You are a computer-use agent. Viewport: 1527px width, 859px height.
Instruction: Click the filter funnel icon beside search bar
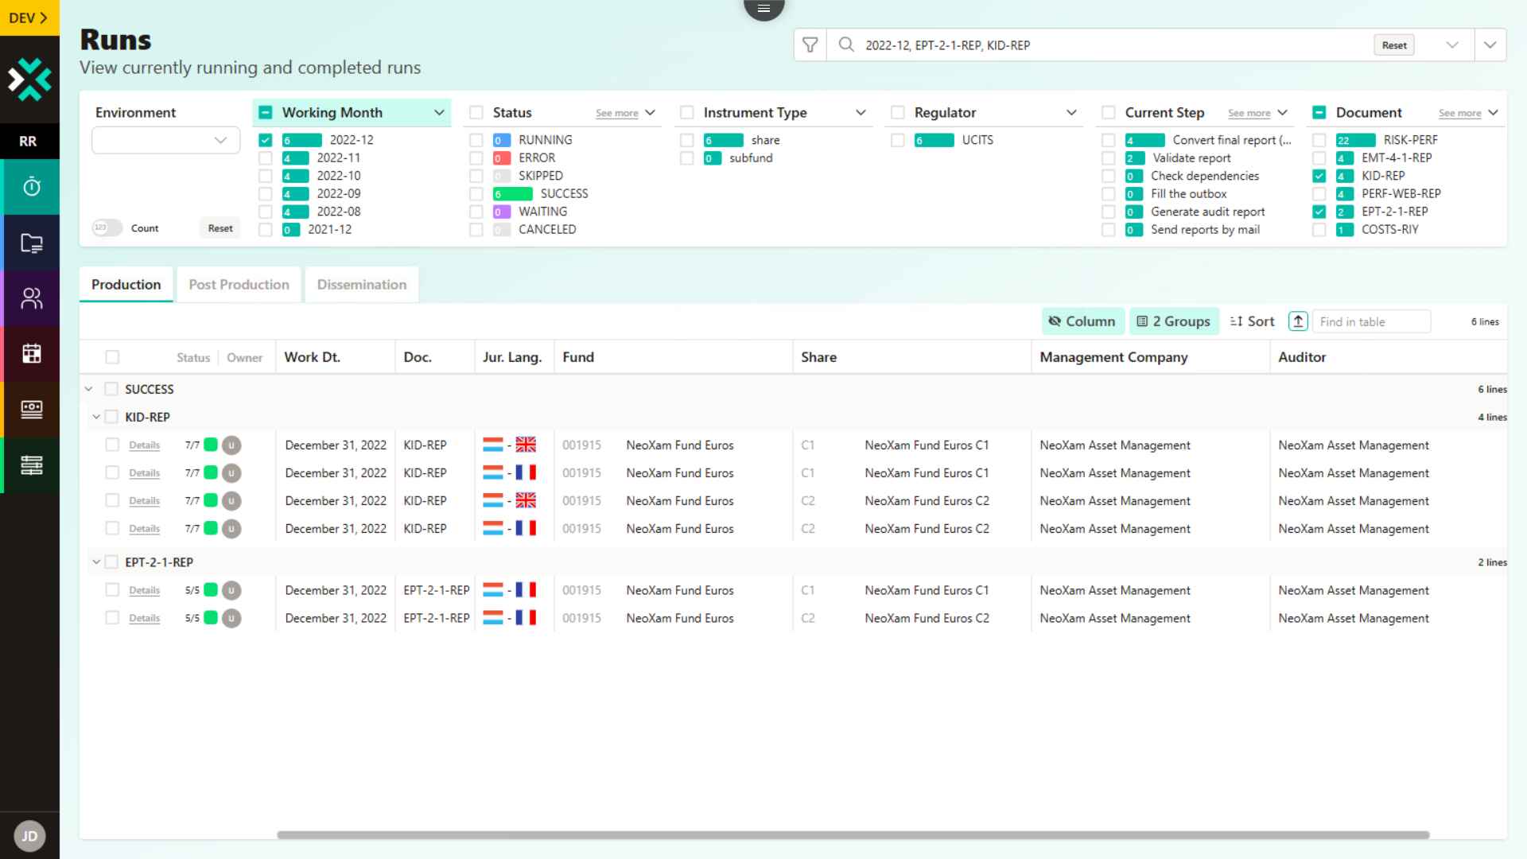[x=810, y=45]
